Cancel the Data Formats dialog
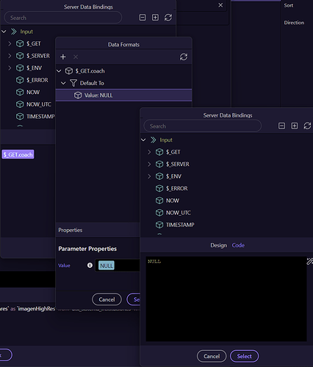The image size is (313, 367). pos(107,299)
